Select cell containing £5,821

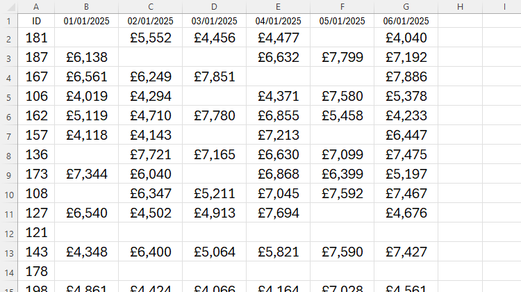coord(278,252)
